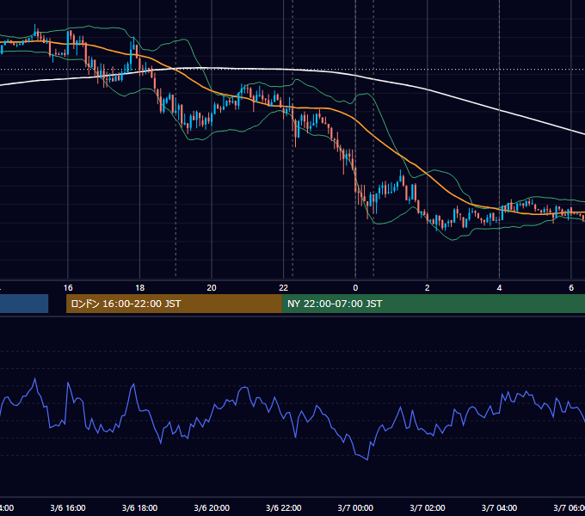This screenshot has width=585, height=516.
Task: Click the 3/7 00:00 date label
Action: click(355, 507)
